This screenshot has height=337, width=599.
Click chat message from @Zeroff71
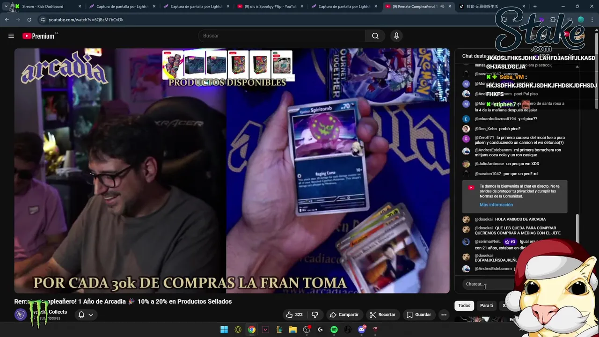click(519, 140)
